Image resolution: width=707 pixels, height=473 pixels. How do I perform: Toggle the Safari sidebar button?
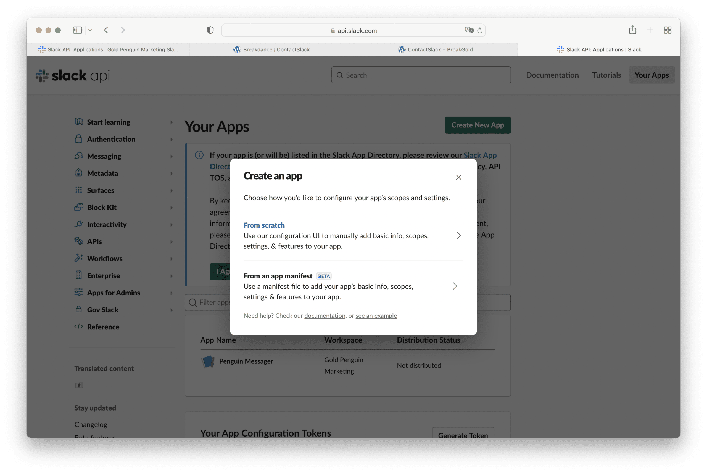[78, 30]
